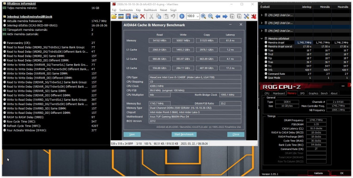Viewport: 353px width, 178px height.
Task: Open the zoom percentage 100.0 dropdown
Action: click(x=198, y=16)
